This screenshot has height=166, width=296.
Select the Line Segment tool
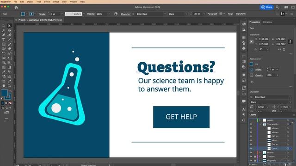pos(9,40)
